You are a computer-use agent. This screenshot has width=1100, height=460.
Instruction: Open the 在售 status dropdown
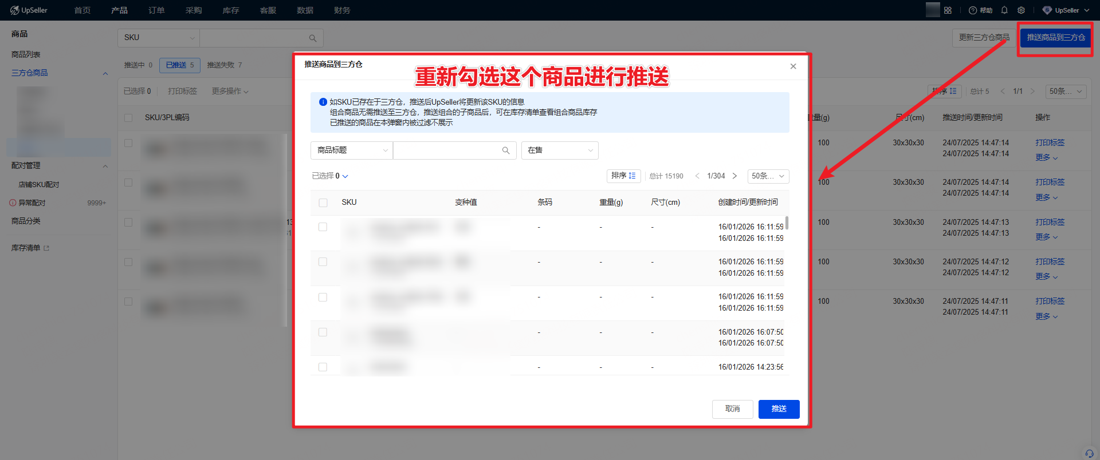pos(559,150)
